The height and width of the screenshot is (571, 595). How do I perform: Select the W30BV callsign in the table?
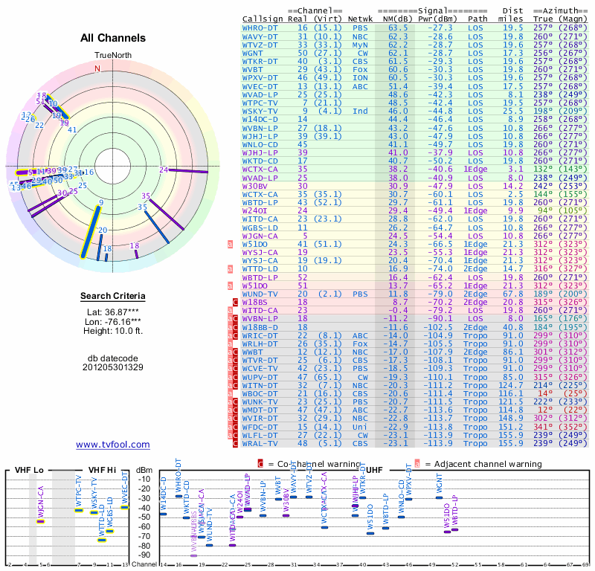(256, 186)
